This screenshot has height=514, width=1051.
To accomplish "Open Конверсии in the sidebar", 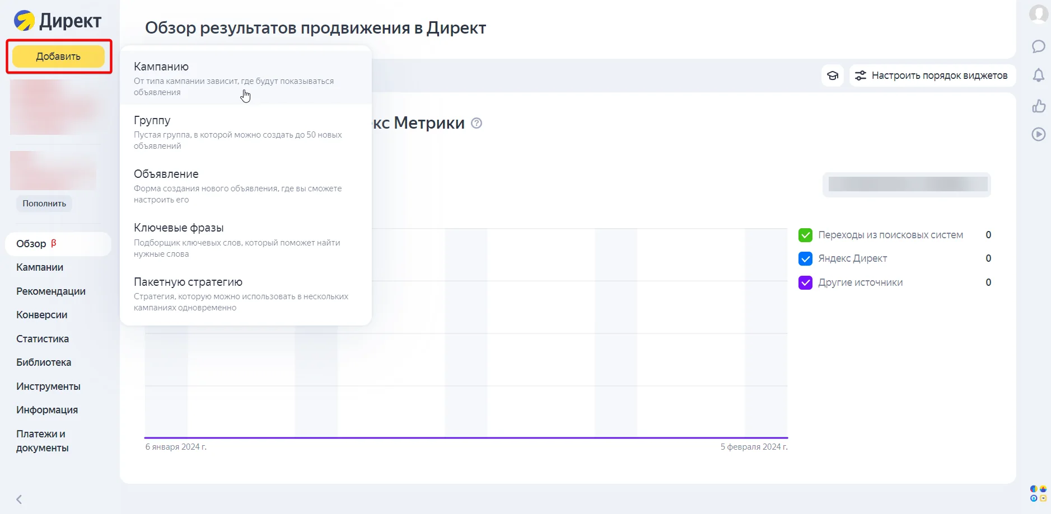I will pyautogui.click(x=42, y=315).
